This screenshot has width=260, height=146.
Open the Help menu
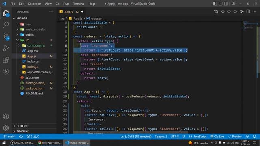(92, 4)
